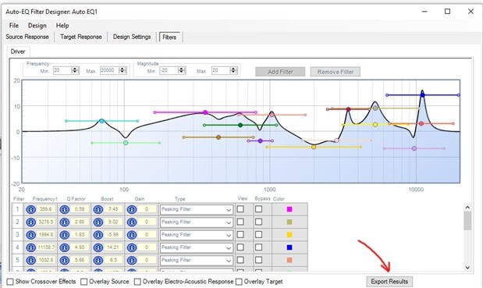
Task: Click filter 4 Boost value 14.21
Action: point(113,247)
